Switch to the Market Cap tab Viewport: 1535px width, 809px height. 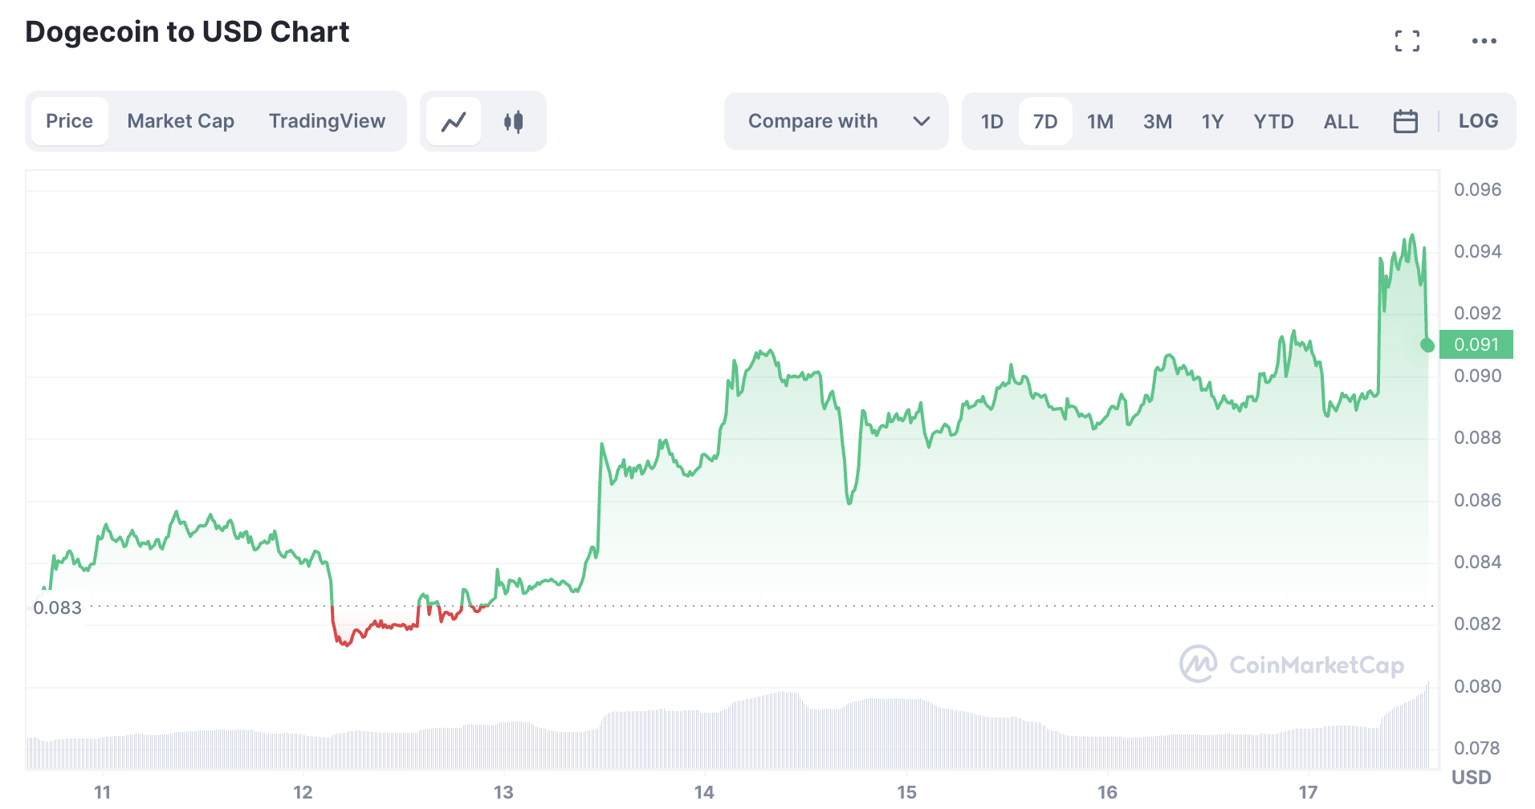[x=181, y=121]
